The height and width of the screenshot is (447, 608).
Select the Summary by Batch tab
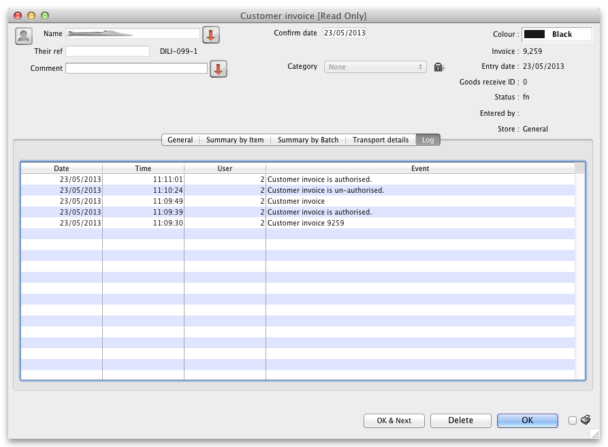click(308, 140)
